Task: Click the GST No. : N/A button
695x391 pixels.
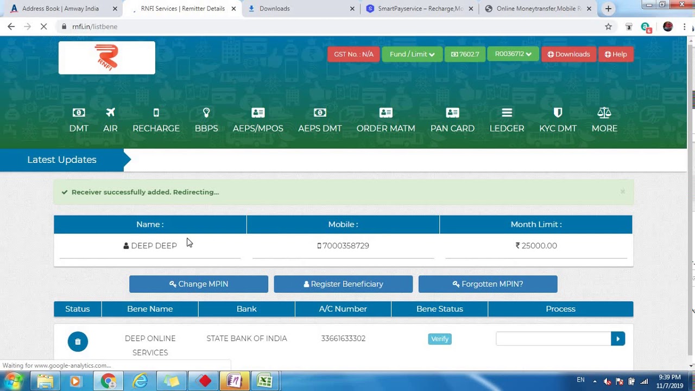Action: pyautogui.click(x=353, y=54)
